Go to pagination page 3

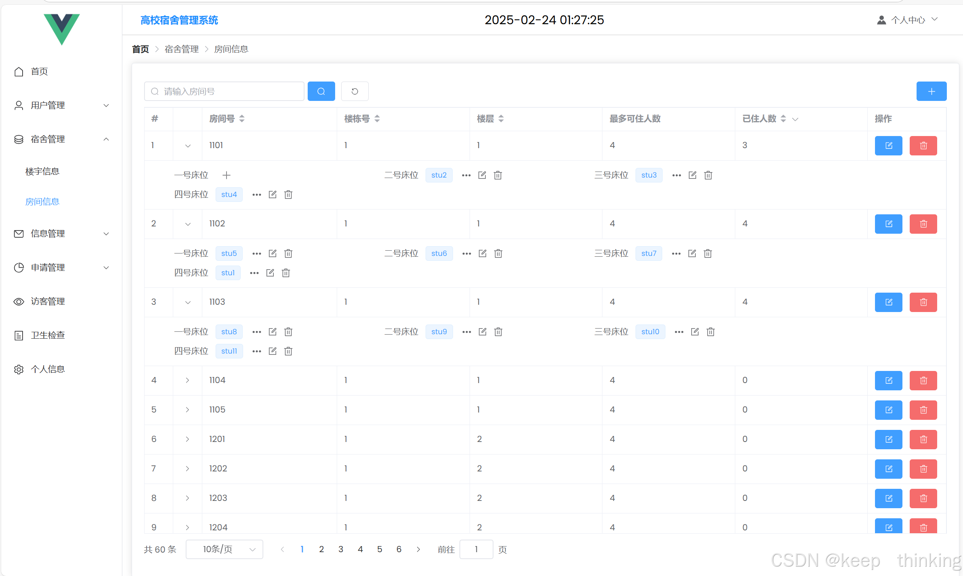341,549
